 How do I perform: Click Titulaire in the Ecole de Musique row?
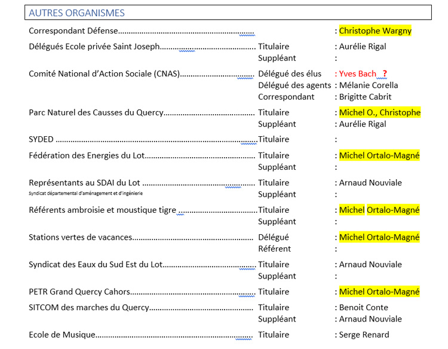pyautogui.click(x=274, y=335)
